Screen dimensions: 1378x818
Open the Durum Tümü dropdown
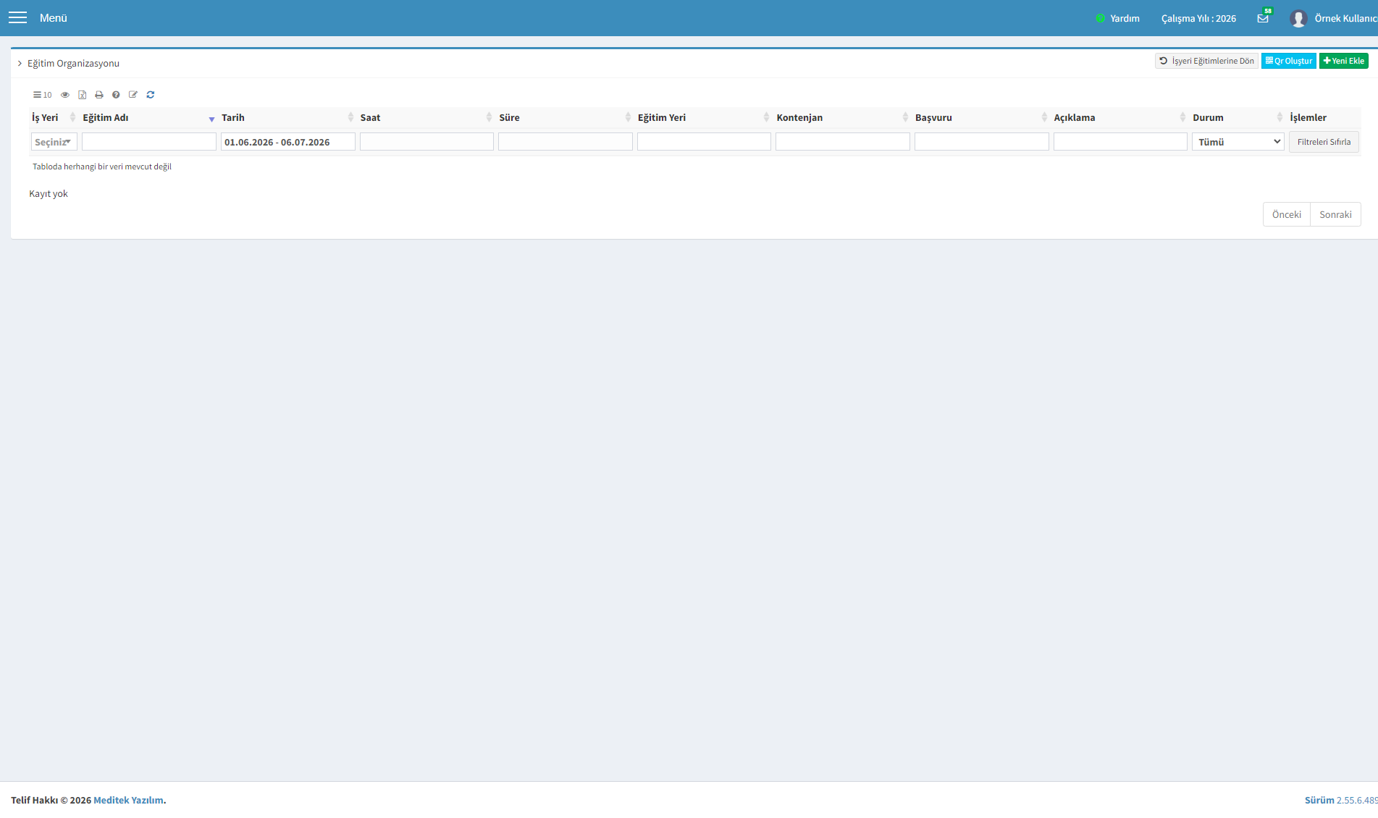1238,142
